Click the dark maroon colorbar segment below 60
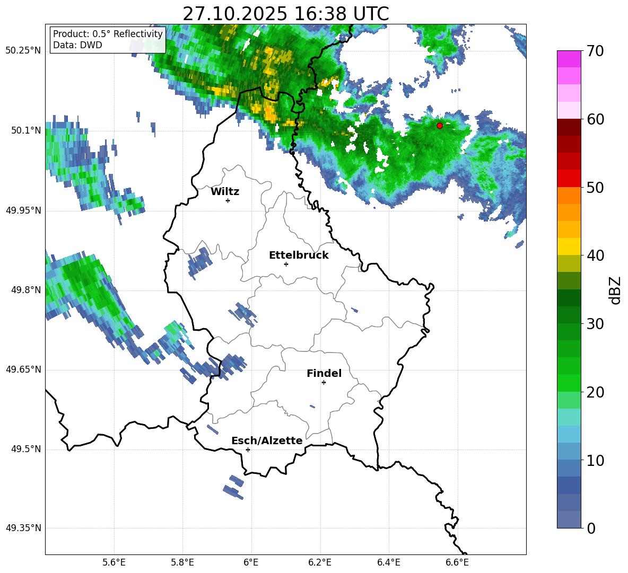 coord(569,127)
